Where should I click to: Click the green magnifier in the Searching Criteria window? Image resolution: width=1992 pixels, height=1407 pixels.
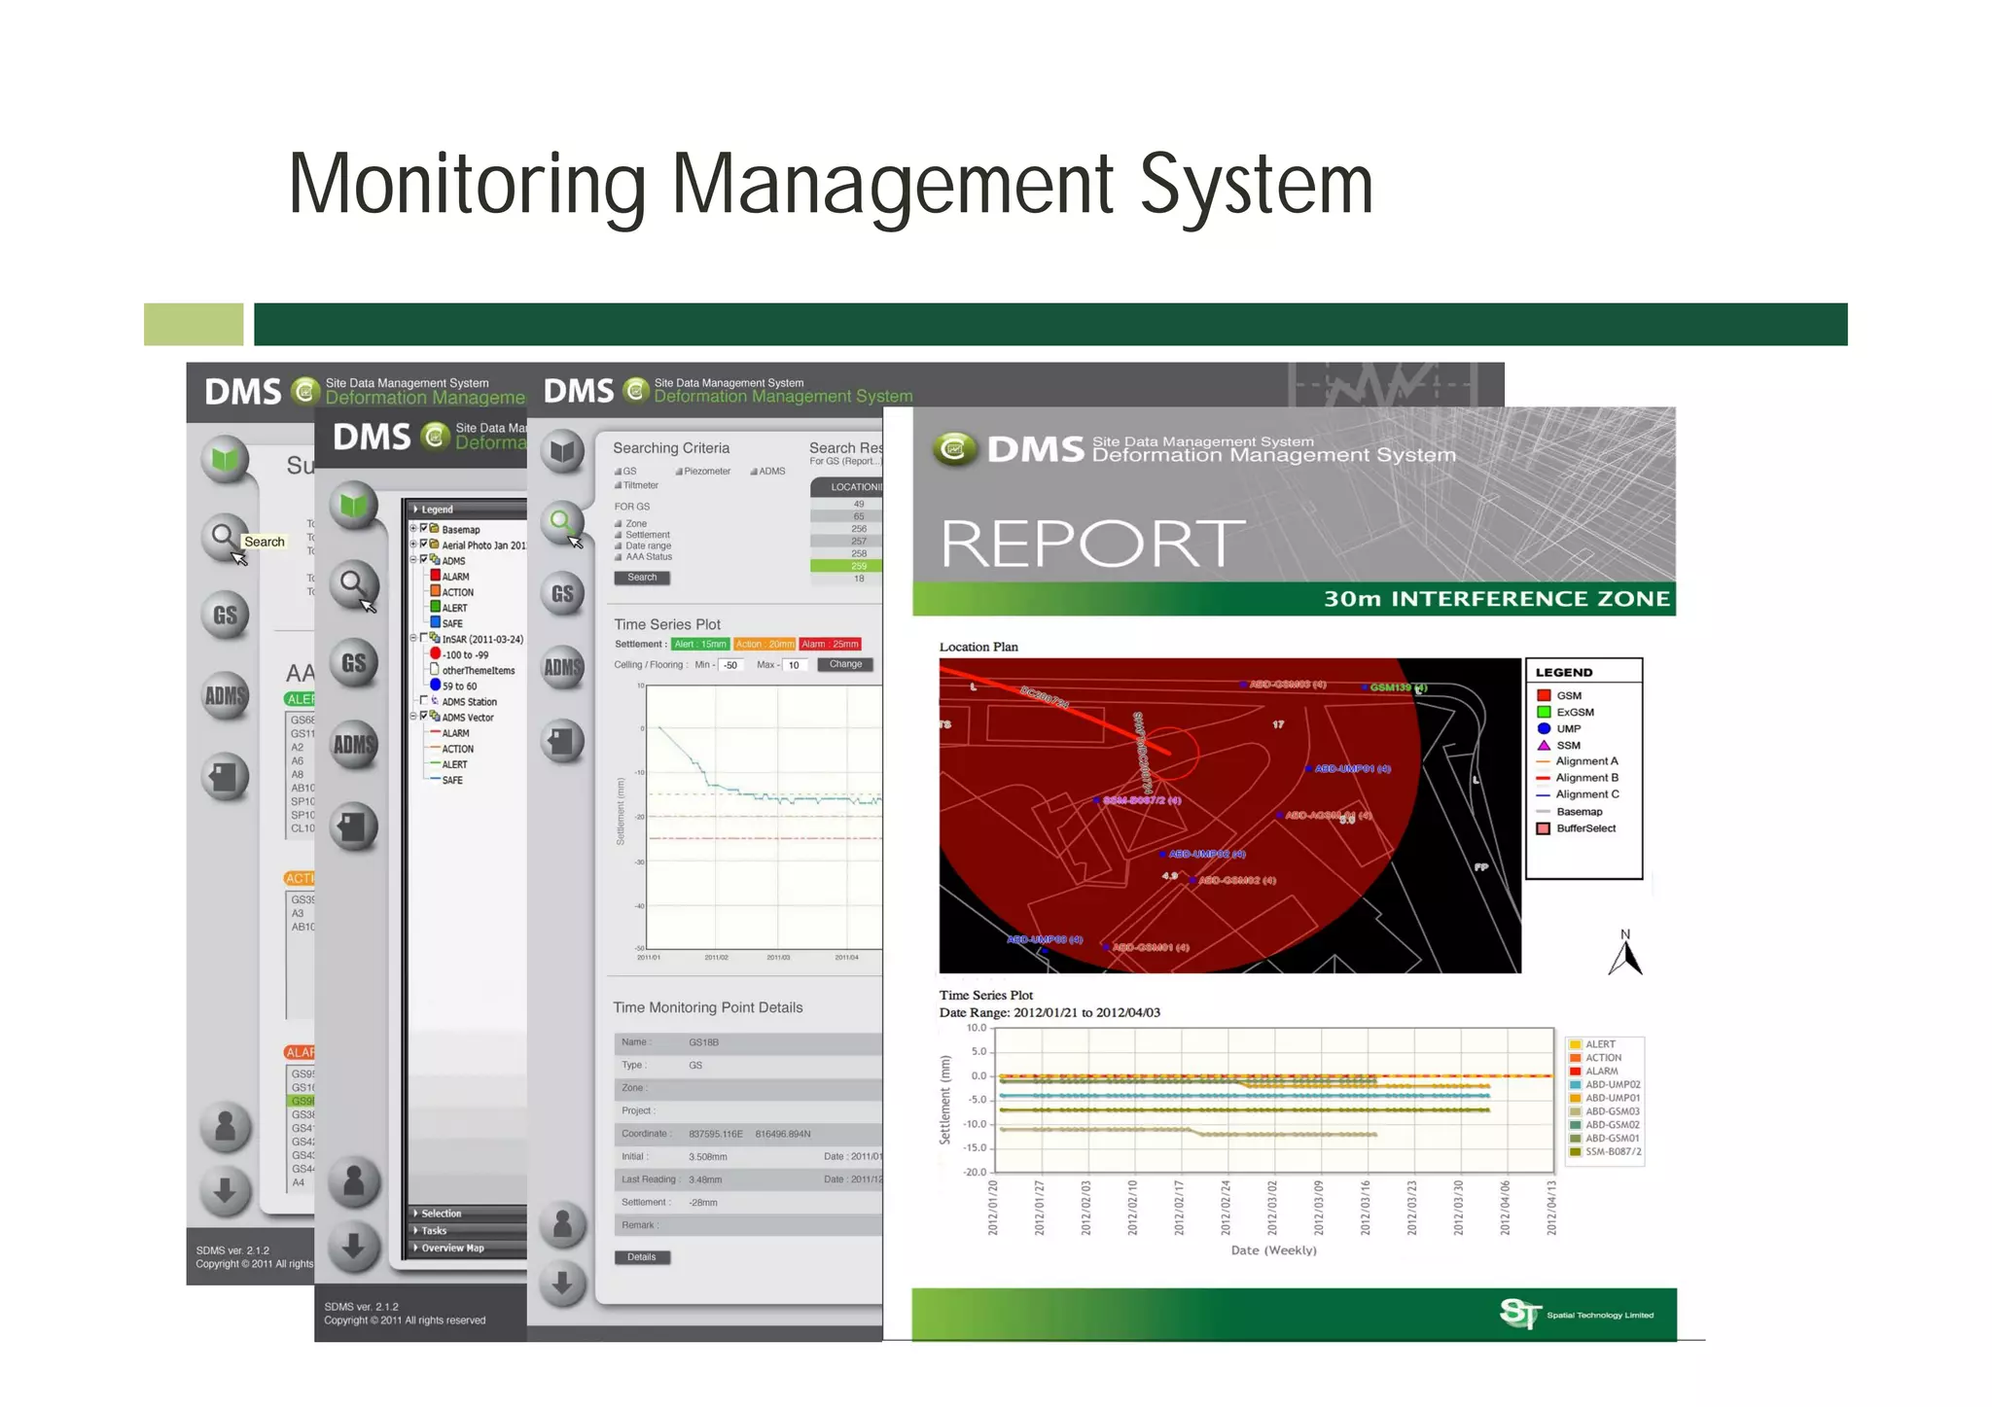tap(562, 521)
